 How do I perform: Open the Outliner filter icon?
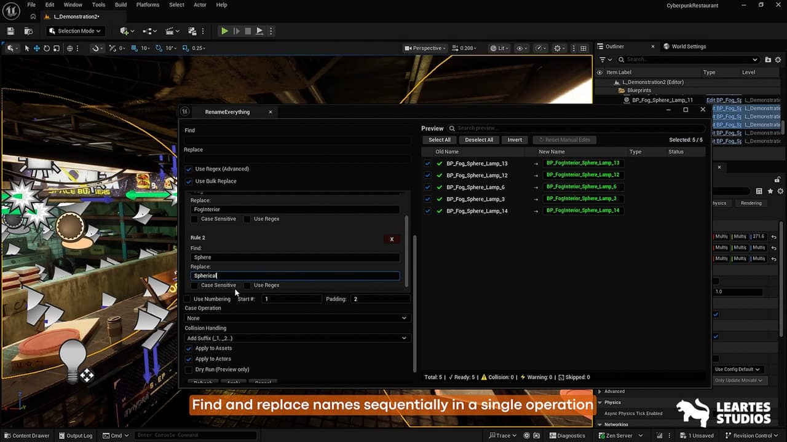pos(603,59)
